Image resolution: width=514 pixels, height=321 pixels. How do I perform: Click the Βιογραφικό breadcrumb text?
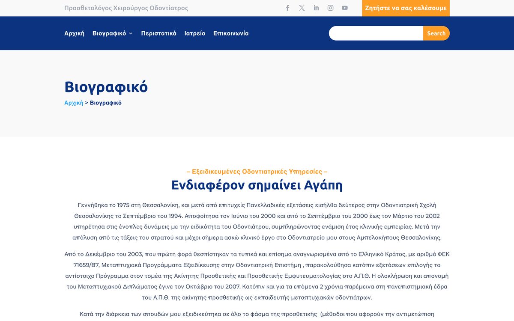pyautogui.click(x=106, y=103)
